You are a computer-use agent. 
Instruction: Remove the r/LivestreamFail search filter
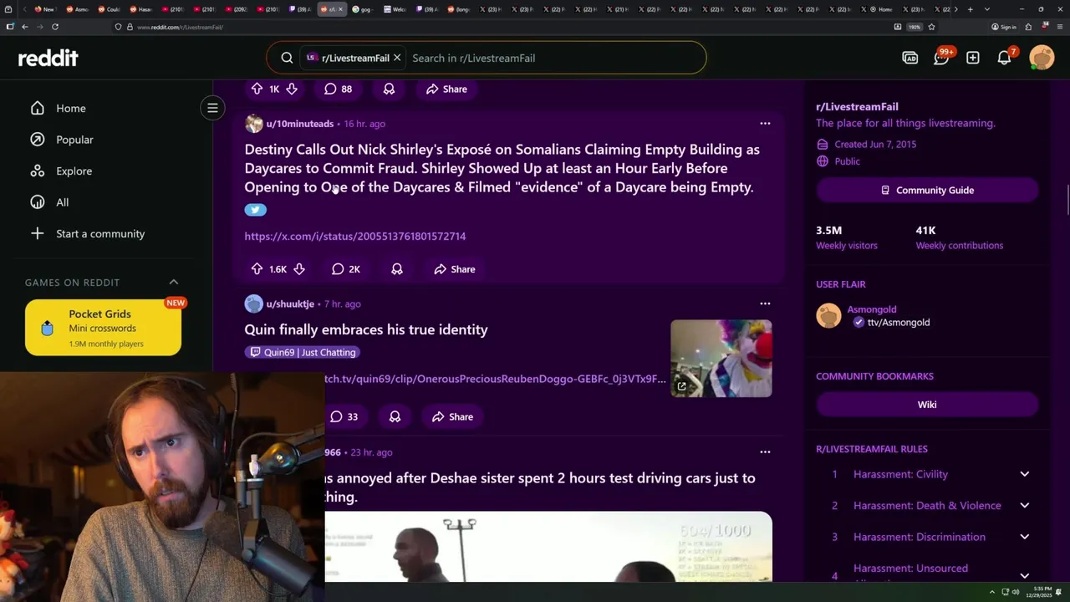pyautogui.click(x=397, y=58)
